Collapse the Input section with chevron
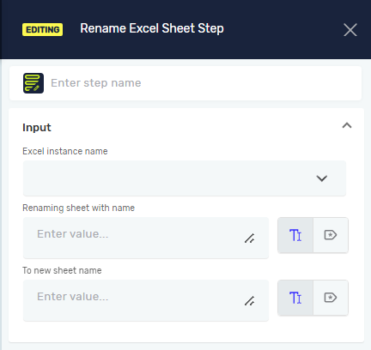371x350 pixels. pyautogui.click(x=347, y=125)
